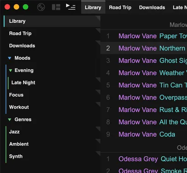
Task: Click the Marlow group header above track 1
Action: tap(178, 25)
